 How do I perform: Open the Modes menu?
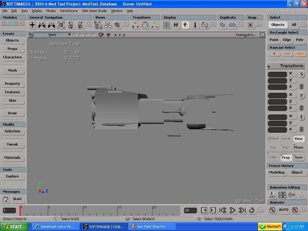point(51,11)
